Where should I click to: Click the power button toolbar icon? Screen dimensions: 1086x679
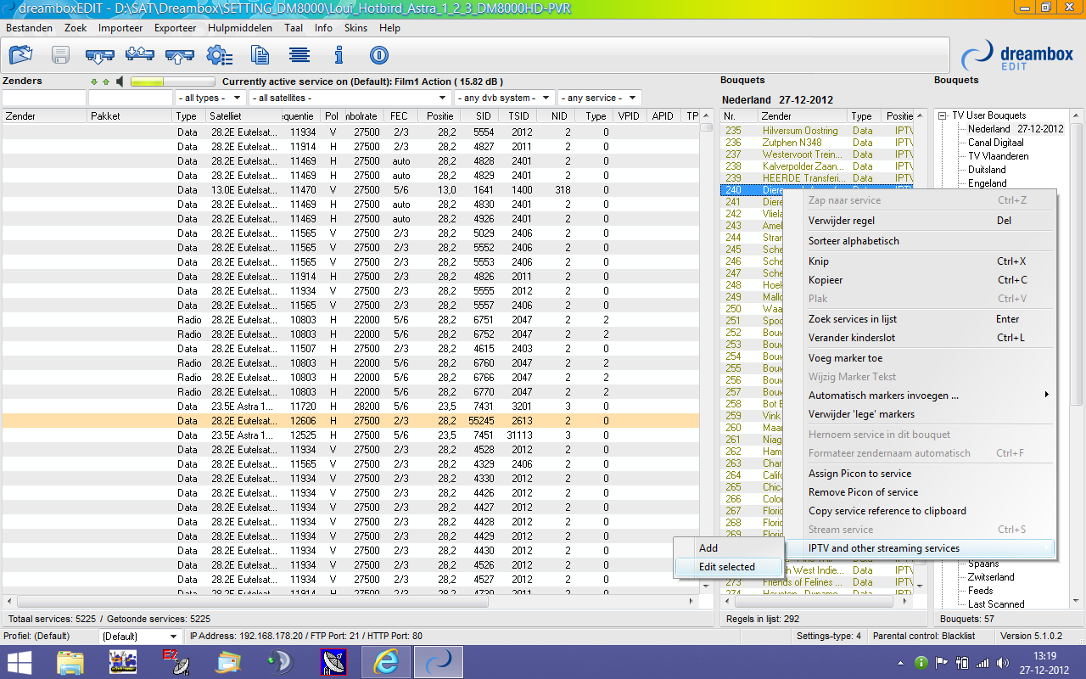tap(378, 56)
